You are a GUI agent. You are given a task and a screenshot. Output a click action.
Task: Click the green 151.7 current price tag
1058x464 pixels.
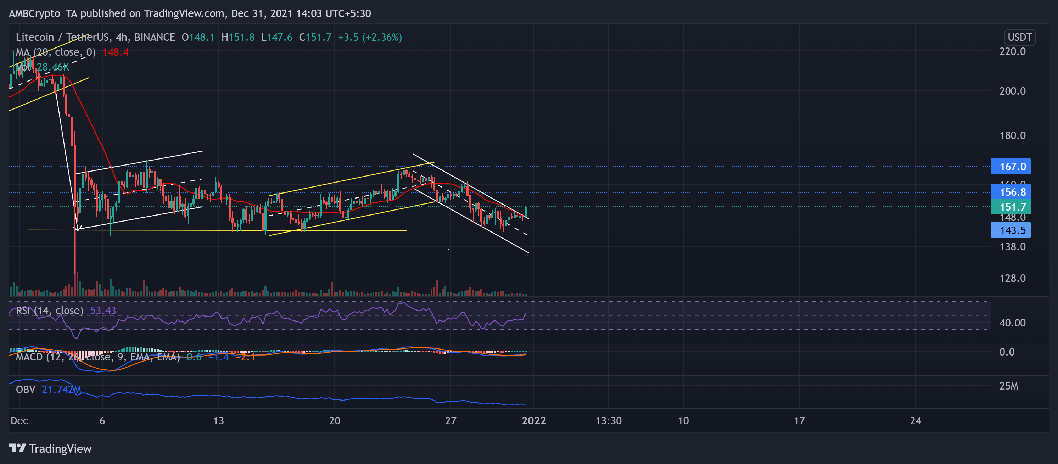pyautogui.click(x=1011, y=207)
